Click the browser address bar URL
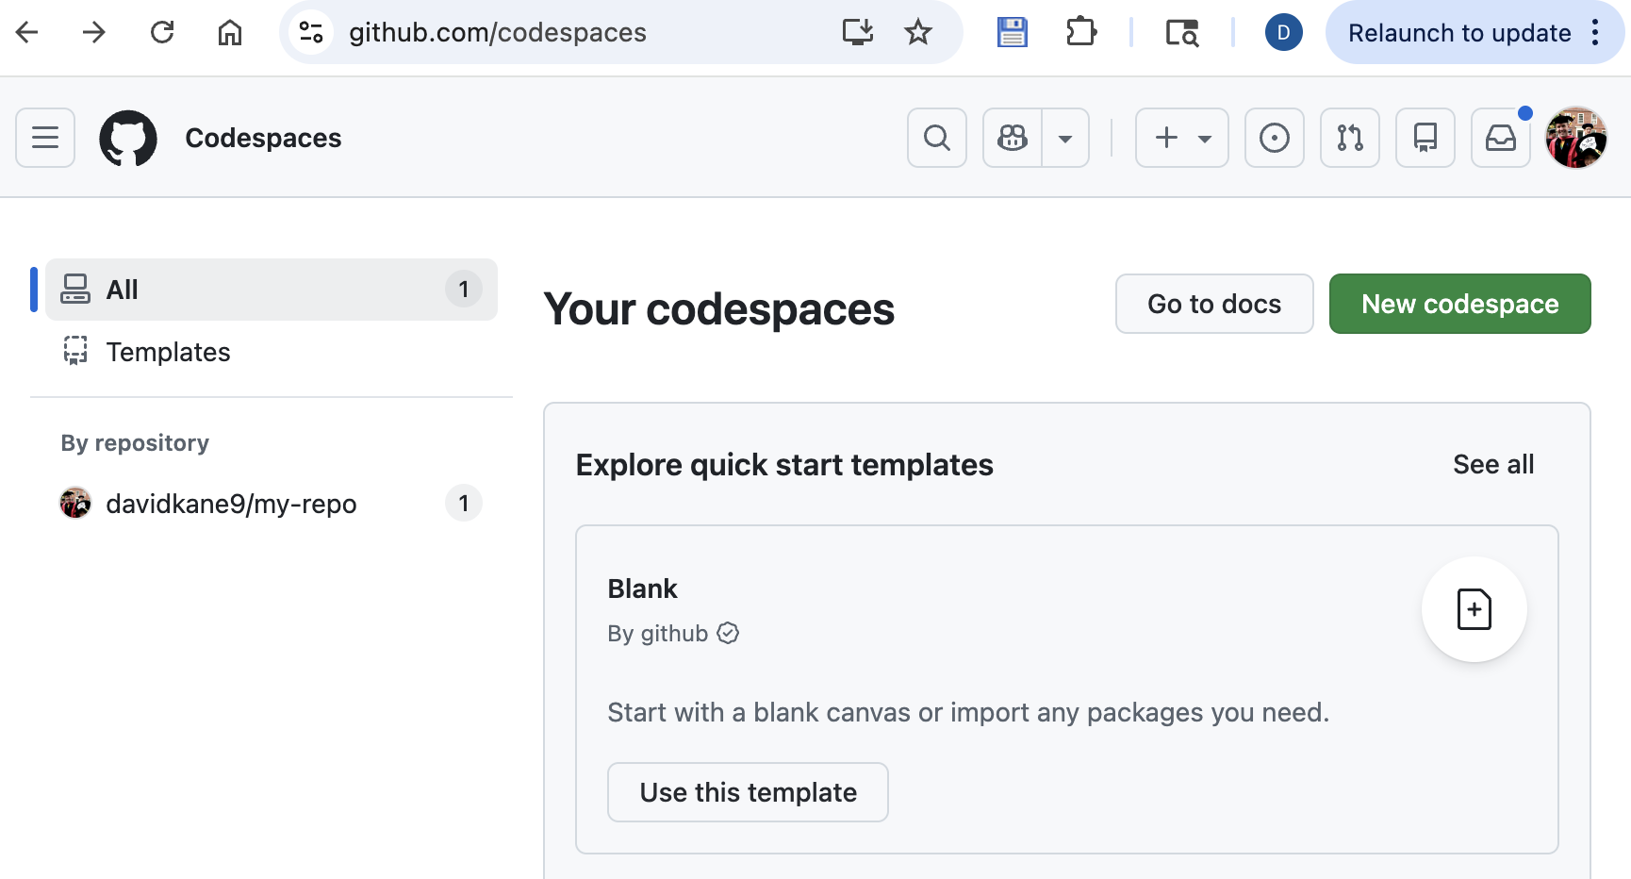This screenshot has width=1631, height=879. click(497, 32)
